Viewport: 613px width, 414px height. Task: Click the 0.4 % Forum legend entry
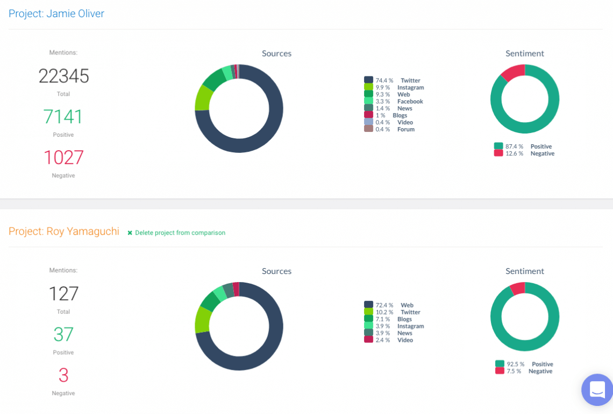[389, 129]
